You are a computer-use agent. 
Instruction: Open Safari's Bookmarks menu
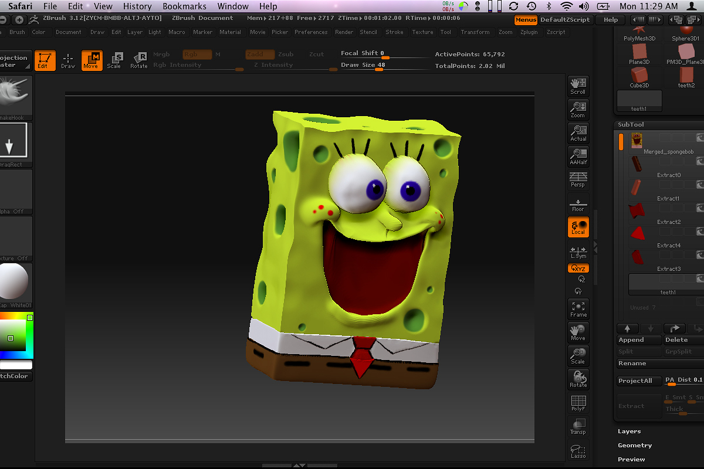tap(184, 6)
